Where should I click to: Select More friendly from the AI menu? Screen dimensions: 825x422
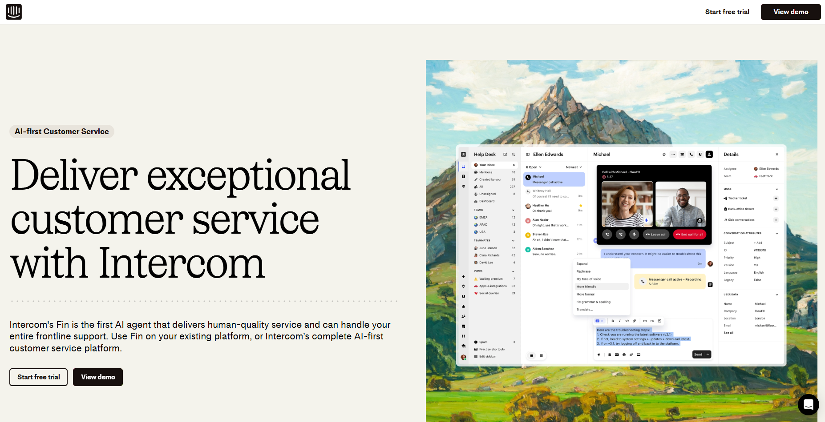pyautogui.click(x=586, y=287)
